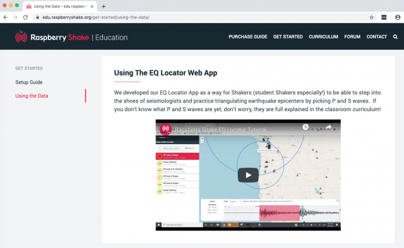Open the extension icon beside the bookmark star

384,18
